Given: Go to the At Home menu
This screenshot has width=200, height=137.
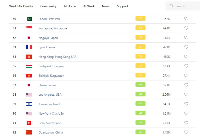Looking at the screenshot, I should pos(70,6).
